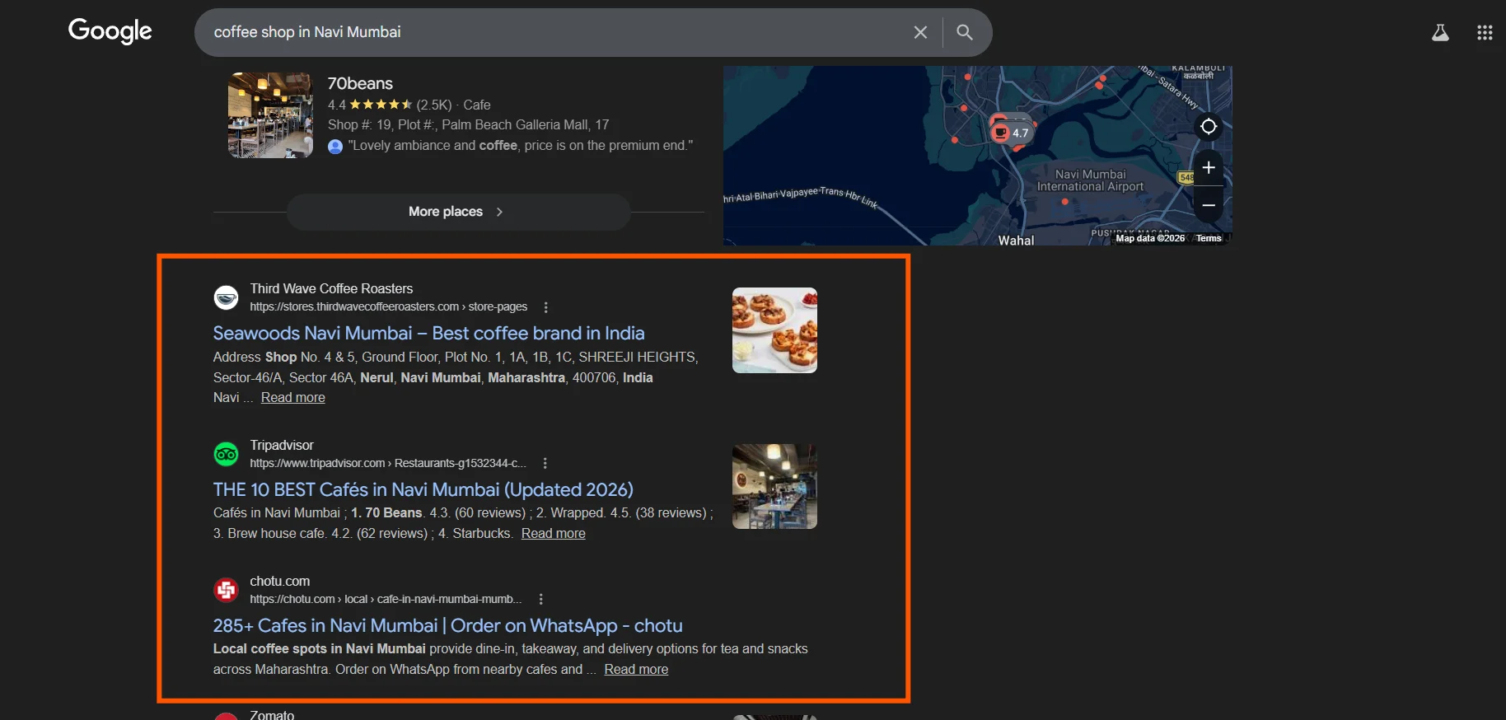Read more of Third Wave snippet
1506x720 pixels.
293,398
